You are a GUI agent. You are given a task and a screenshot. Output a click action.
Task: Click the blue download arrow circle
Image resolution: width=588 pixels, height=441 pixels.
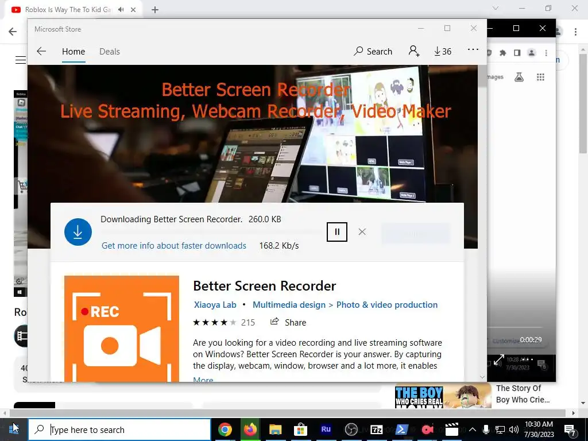click(78, 232)
